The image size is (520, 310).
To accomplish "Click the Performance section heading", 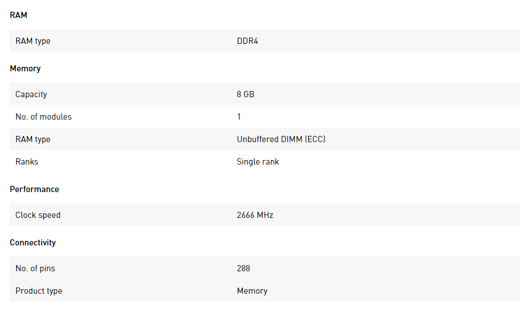I will tap(34, 189).
